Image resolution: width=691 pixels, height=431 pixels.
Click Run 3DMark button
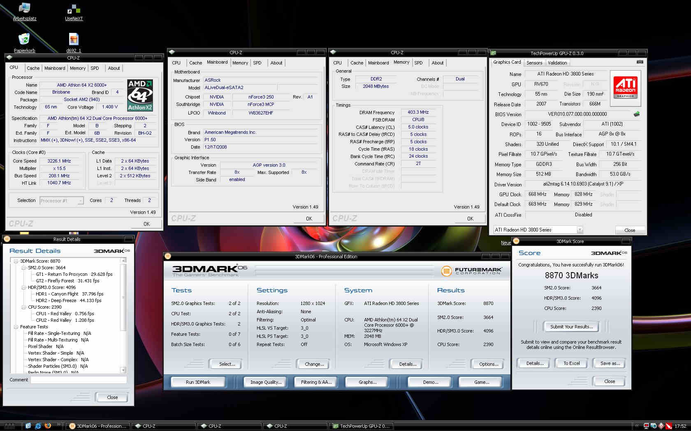(198, 382)
